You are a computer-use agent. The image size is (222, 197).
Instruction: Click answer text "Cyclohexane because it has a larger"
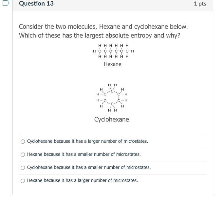tap(87, 141)
